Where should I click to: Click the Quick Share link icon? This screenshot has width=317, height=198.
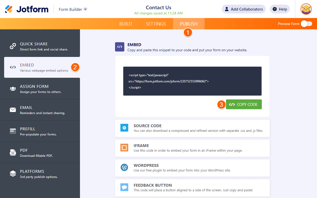(13, 46)
